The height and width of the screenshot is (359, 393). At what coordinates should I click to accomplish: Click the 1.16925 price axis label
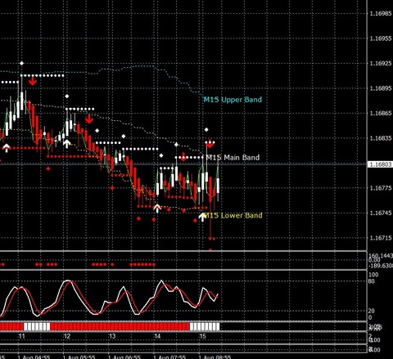pyautogui.click(x=381, y=64)
